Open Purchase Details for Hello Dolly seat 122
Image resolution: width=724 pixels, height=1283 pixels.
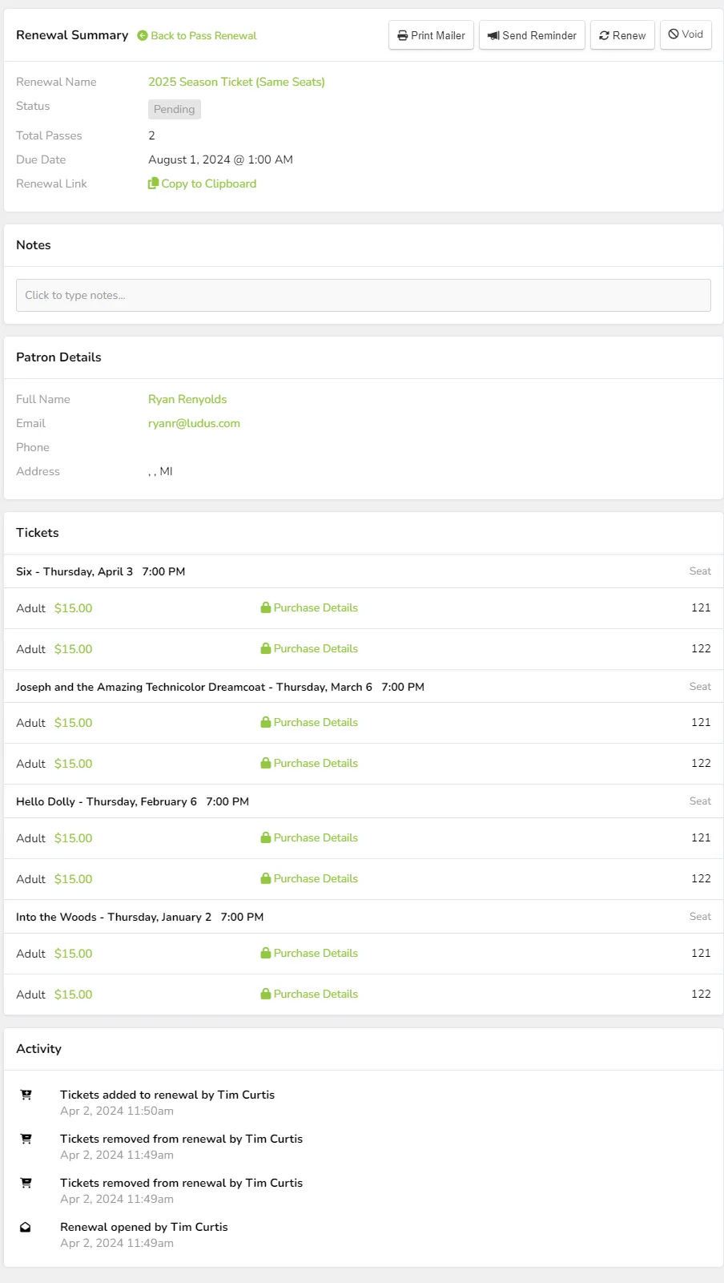pos(316,879)
